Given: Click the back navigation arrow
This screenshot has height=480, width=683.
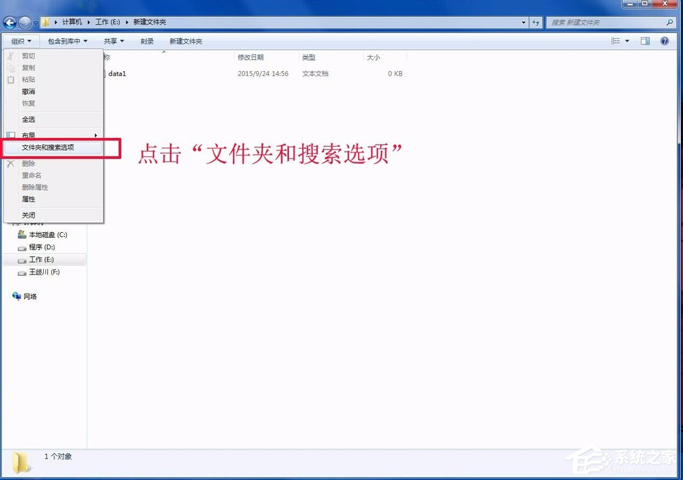Looking at the screenshot, I should click(x=10, y=22).
